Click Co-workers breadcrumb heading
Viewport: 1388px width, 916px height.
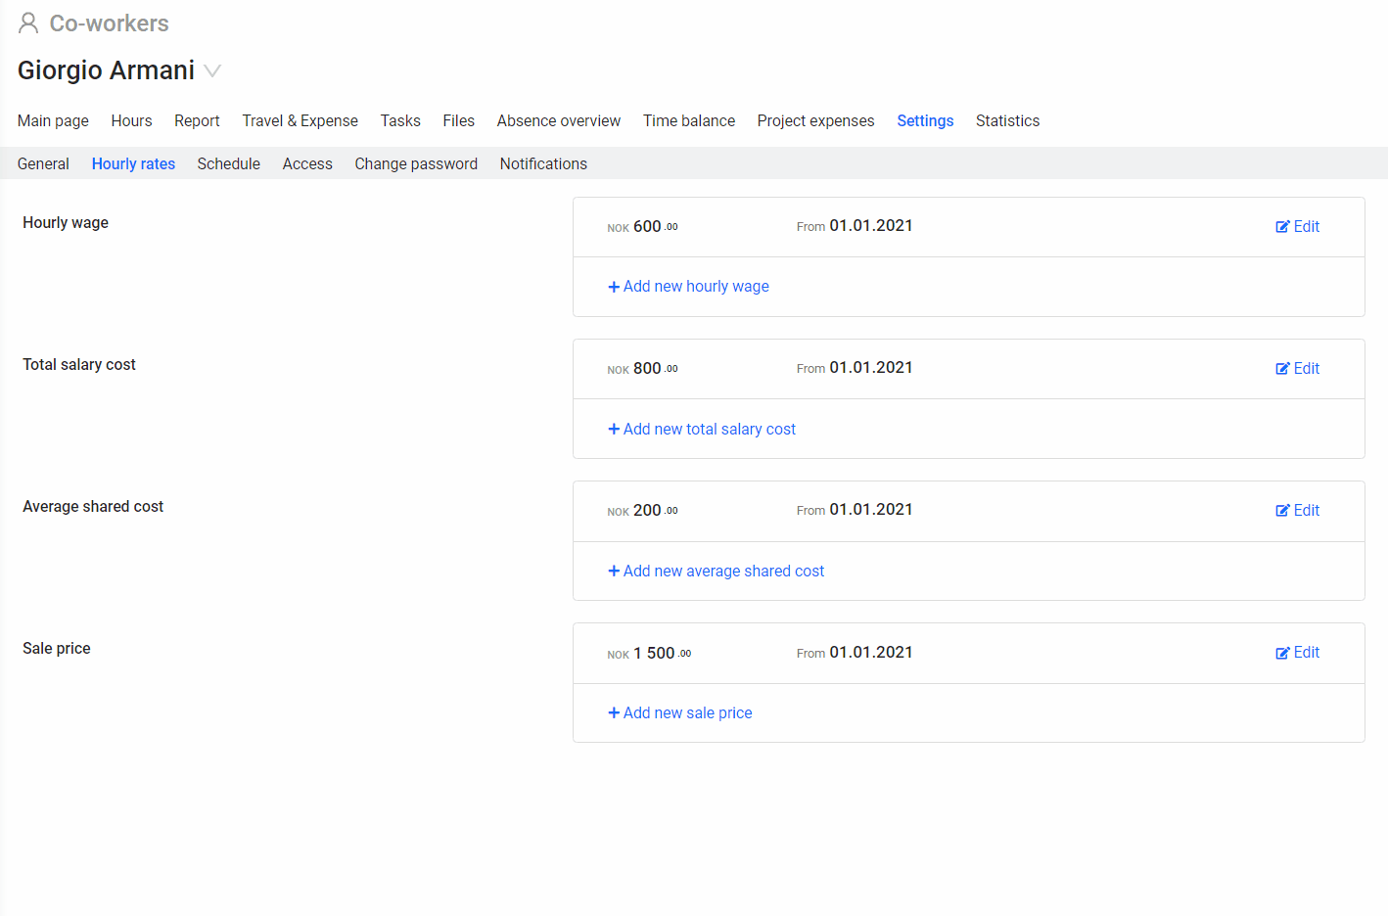[x=109, y=23]
